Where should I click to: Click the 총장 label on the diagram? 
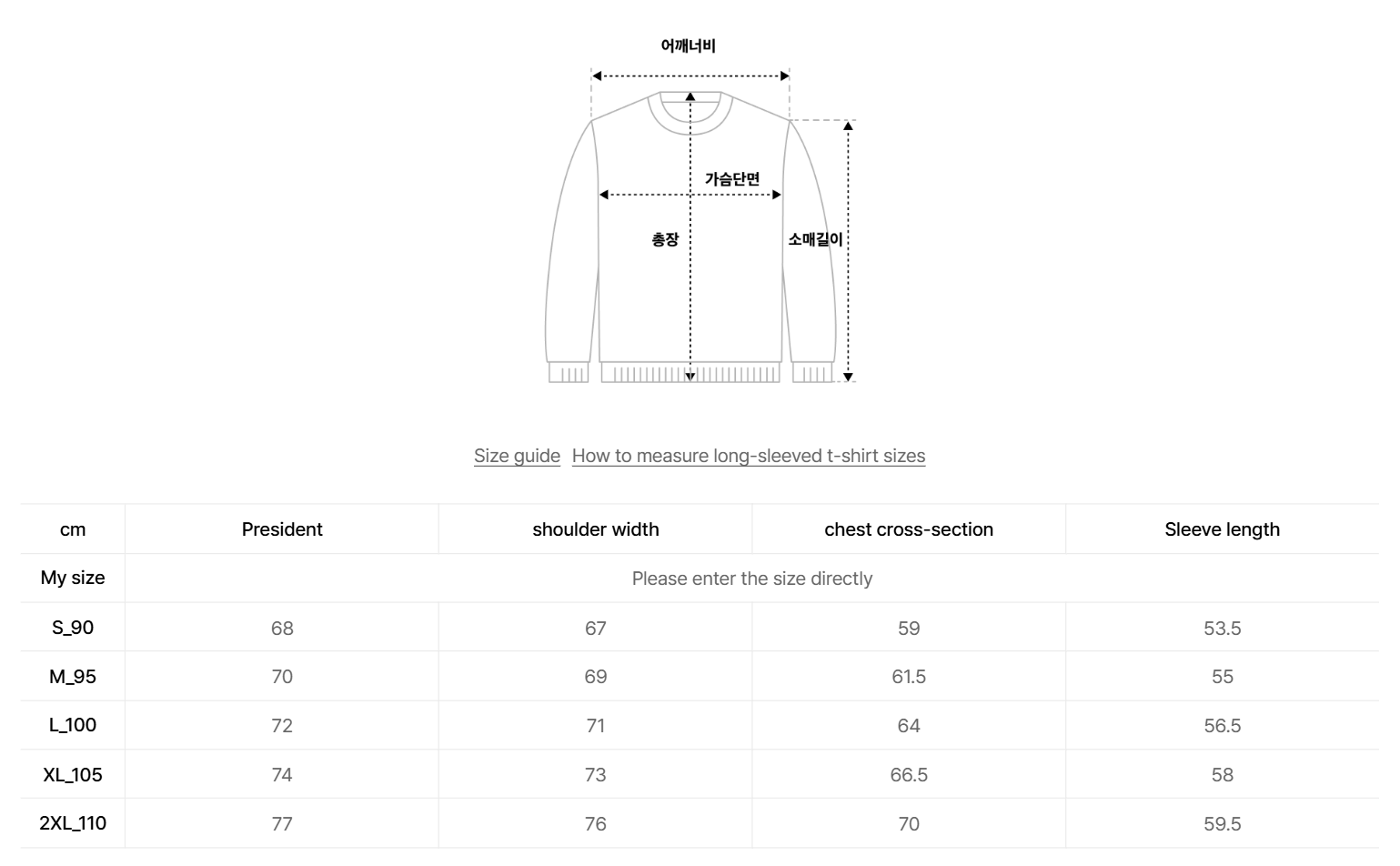(x=665, y=239)
